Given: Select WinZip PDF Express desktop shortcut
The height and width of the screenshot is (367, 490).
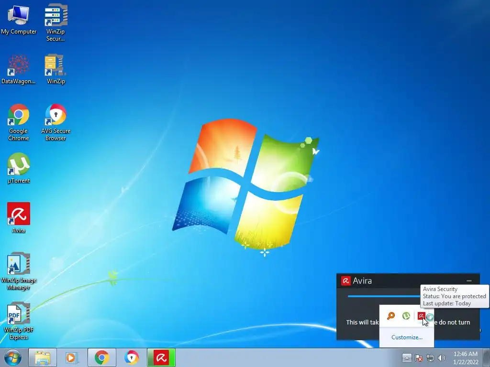Looking at the screenshot, I should coord(19,321).
